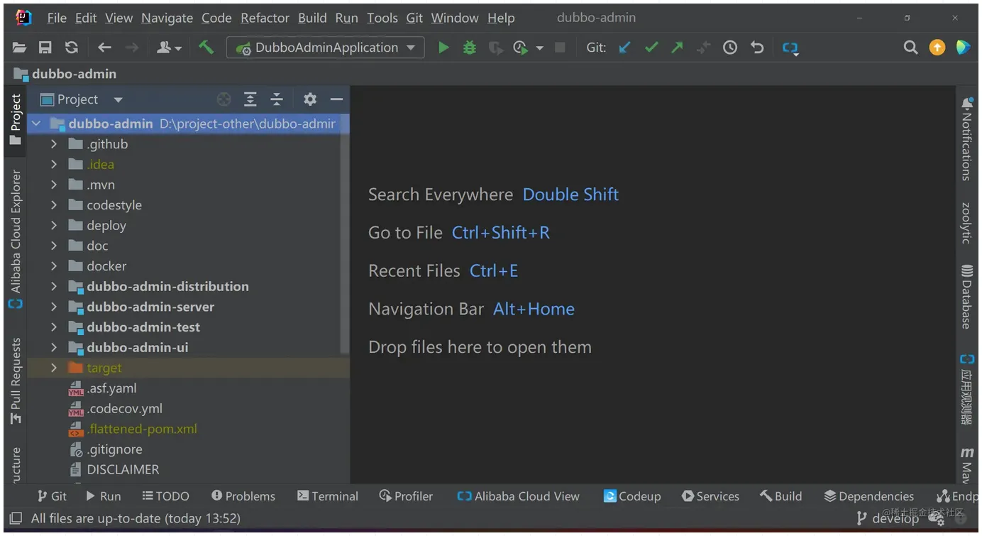Click the Open folder icon in toolbar
The image size is (982, 536).
(19, 48)
